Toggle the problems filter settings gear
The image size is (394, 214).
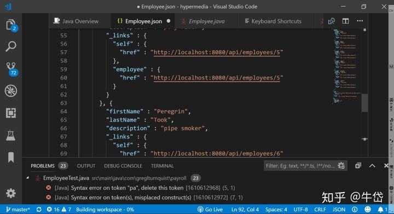click(x=341, y=165)
